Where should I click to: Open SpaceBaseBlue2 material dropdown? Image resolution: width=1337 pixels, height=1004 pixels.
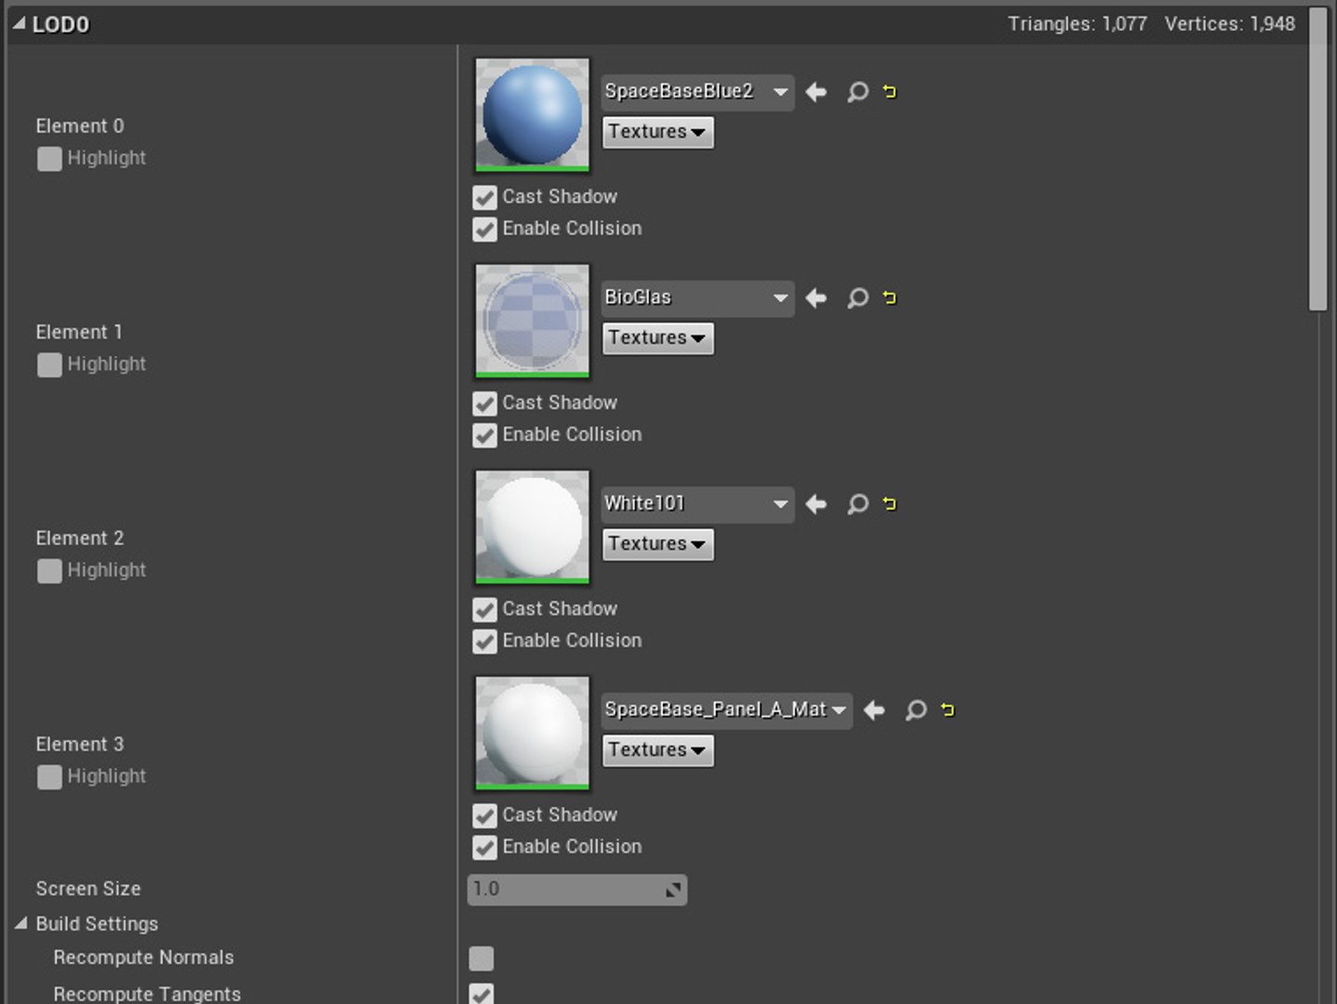click(697, 92)
